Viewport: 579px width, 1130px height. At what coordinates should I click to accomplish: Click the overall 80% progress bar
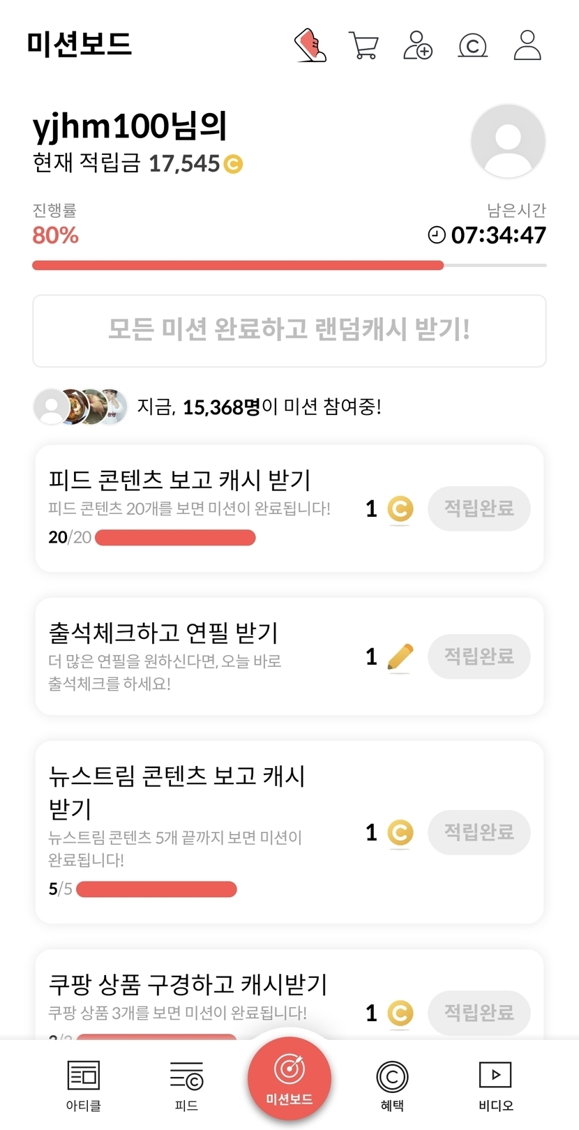click(x=289, y=265)
